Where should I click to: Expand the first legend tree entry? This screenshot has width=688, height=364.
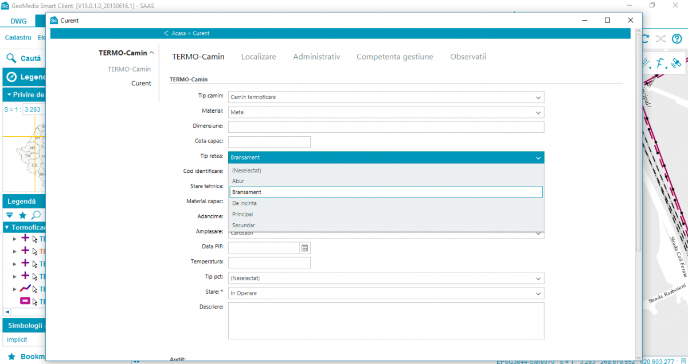pos(15,239)
